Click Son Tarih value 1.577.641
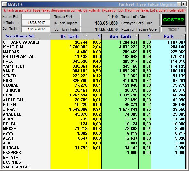Viewport: 189px width, 171px height. (128, 109)
